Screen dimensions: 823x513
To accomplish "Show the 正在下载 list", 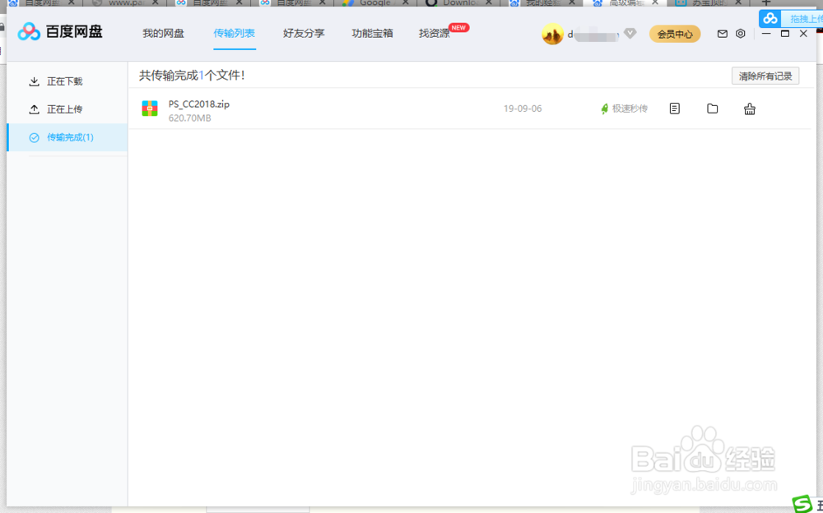I will pyautogui.click(x=67, y=81).
